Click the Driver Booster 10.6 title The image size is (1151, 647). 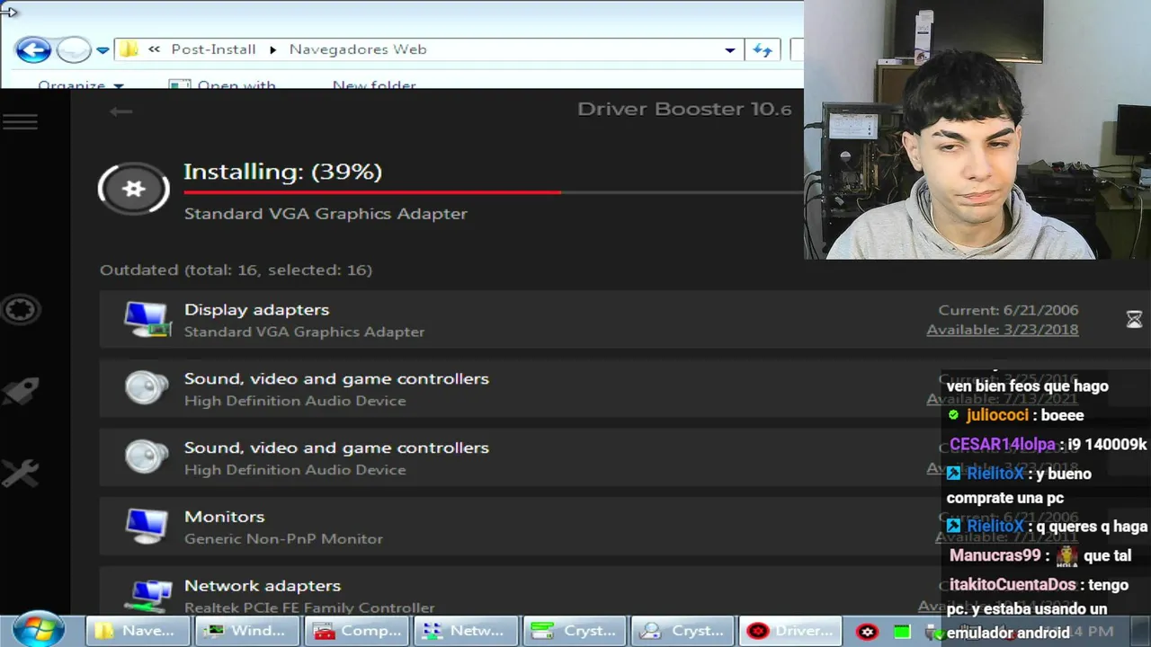684,109
